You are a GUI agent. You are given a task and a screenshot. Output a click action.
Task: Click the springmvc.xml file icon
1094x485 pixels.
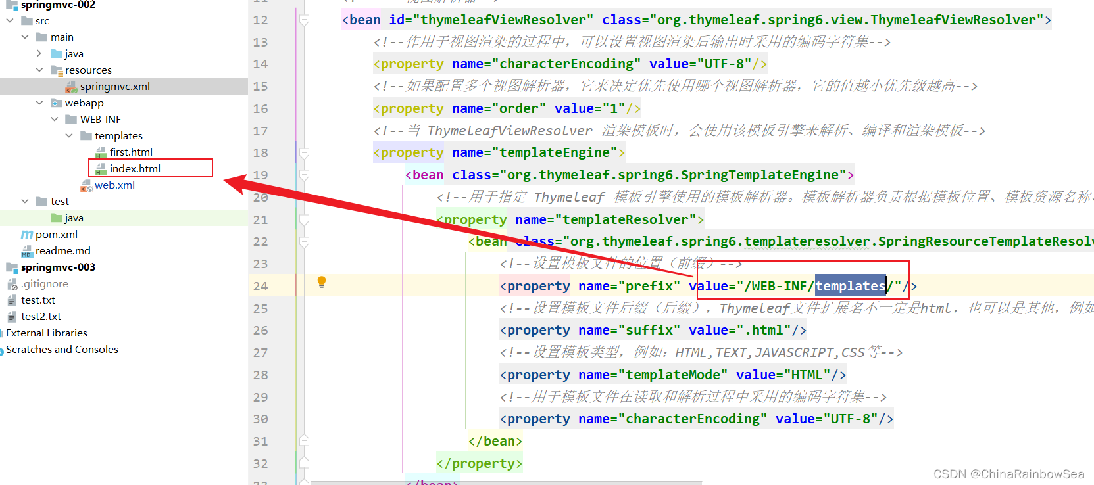(71, 87)
